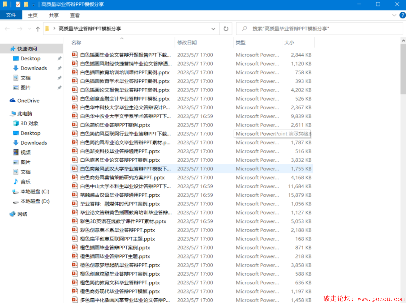The height and width of the screenshot is (303, 406).
Task: Open the Help question mark icon
Action: [402, 15]
